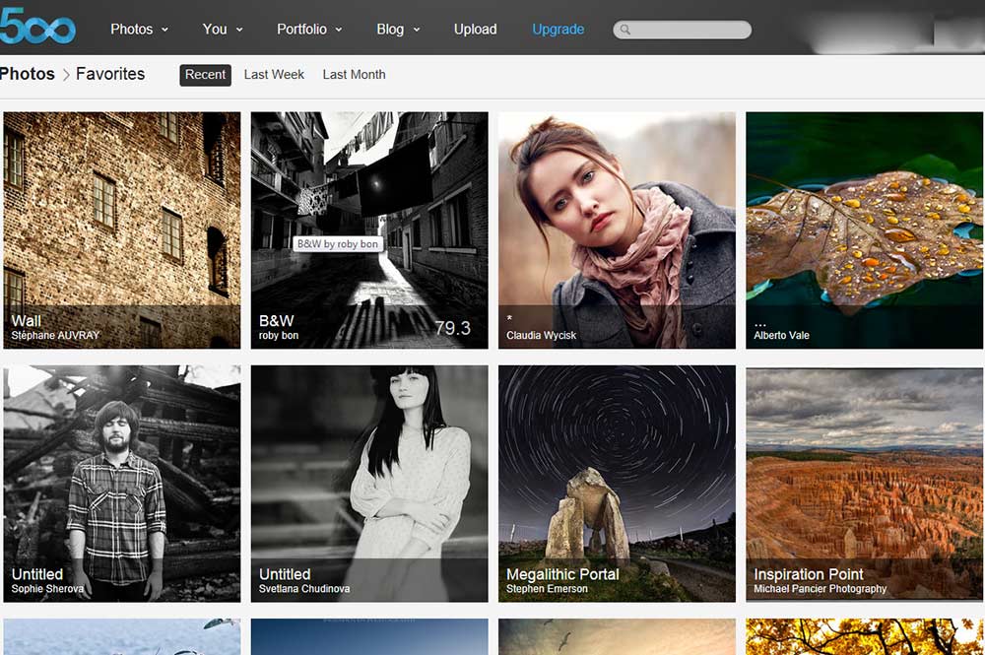Expand the Blog menu arrow

(417, 30)
